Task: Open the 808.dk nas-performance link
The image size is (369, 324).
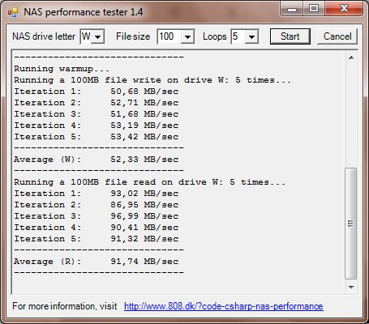Action: coord(224,306)
